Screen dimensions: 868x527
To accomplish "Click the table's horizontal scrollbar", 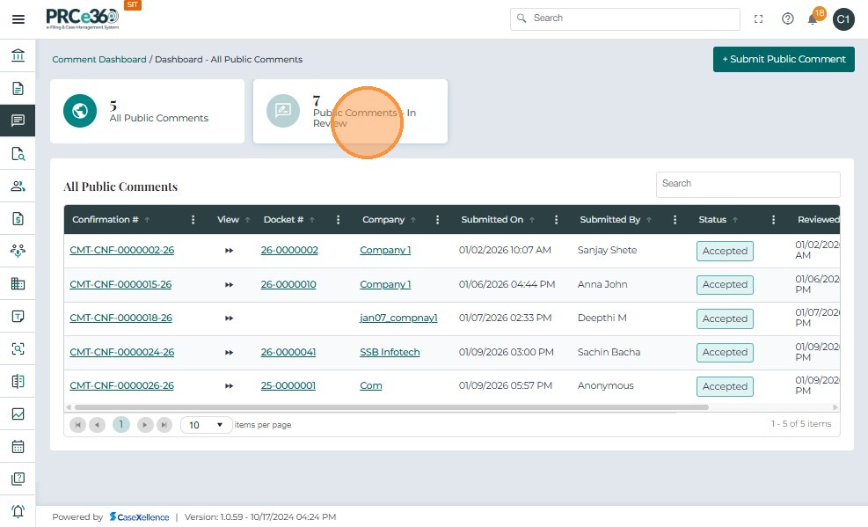I will pos(387,407).
